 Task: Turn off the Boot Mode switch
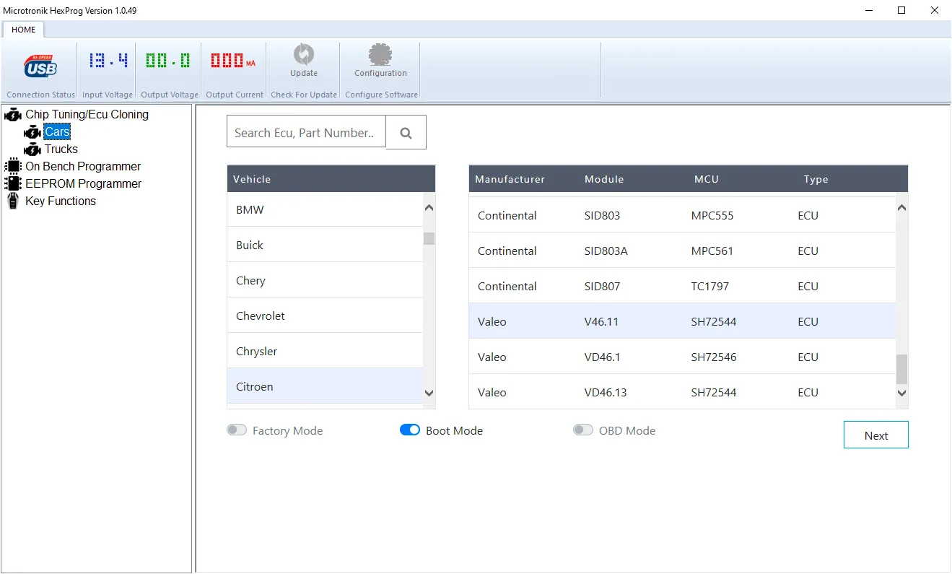coord(410,430)
